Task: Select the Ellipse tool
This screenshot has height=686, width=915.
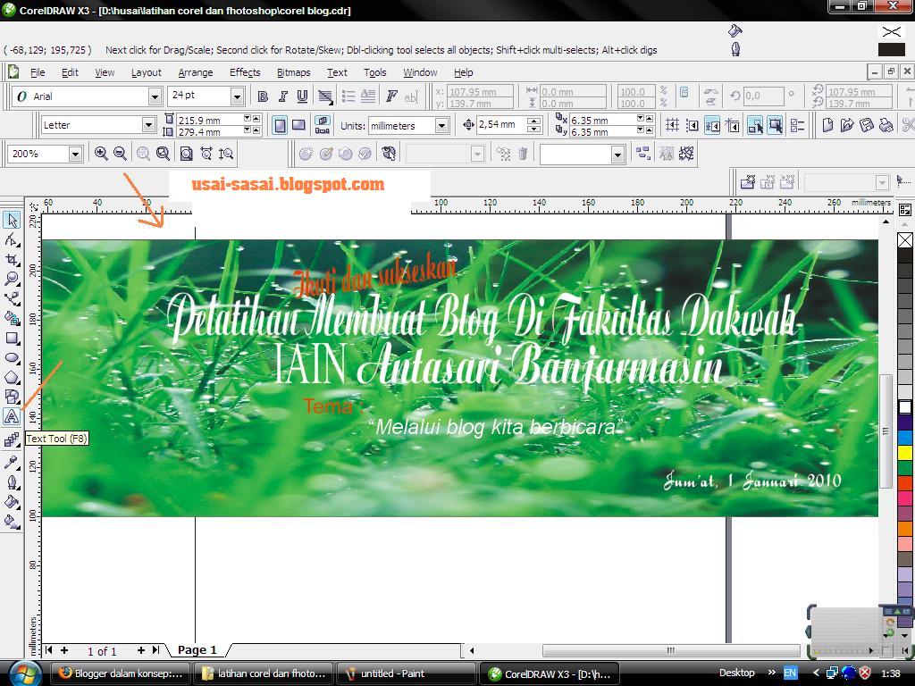Action: click(x=13, y=357)
